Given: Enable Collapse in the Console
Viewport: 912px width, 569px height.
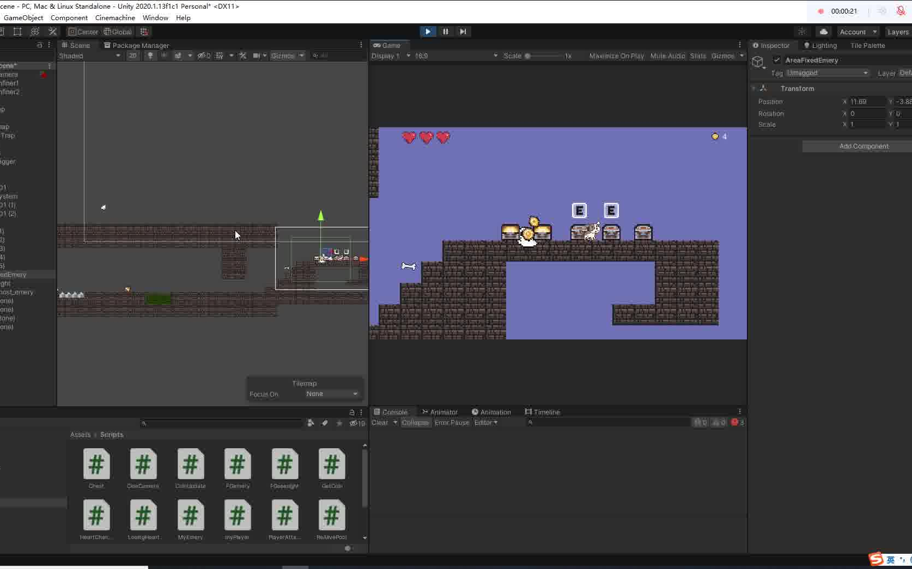Looking at the screenshot, I should 415,423.
